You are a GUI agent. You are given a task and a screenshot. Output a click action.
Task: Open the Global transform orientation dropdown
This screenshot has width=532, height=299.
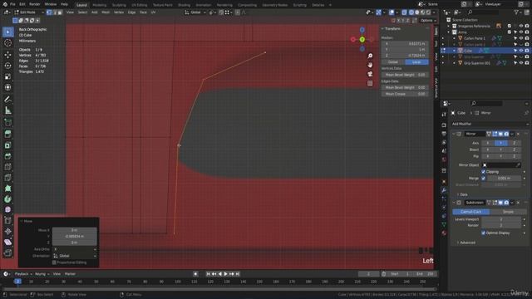pos(195,12)
